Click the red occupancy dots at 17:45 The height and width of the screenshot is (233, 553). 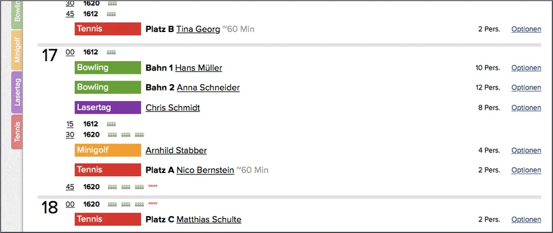(x=153, y=186)
